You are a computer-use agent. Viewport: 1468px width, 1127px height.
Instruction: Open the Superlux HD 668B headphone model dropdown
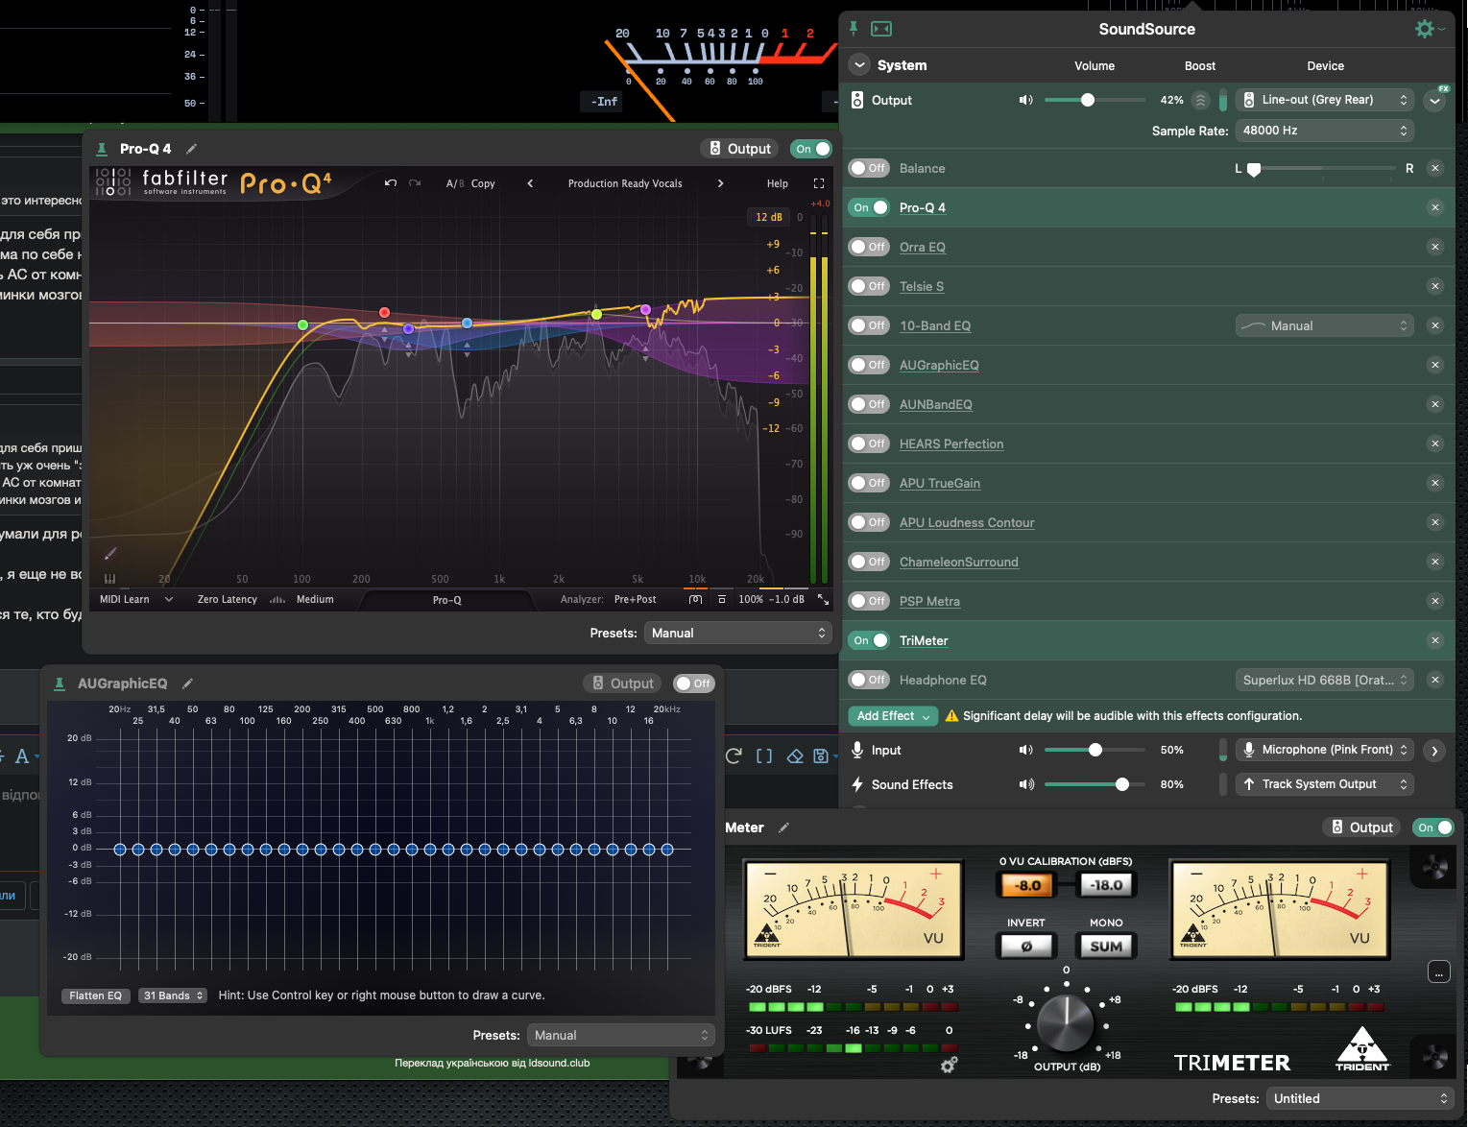[1324, 680]
